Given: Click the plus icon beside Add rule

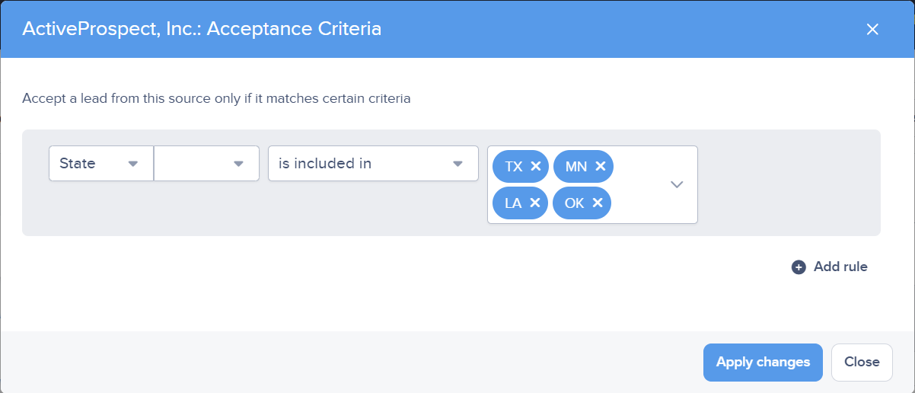Looking at the screenshot, I should [799, 267].
